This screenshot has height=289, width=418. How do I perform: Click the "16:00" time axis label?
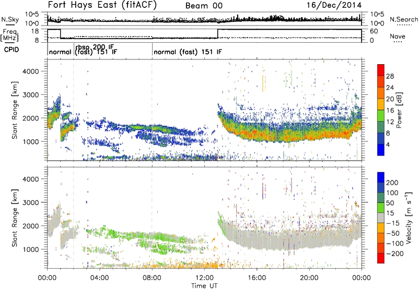click(257, 278)
